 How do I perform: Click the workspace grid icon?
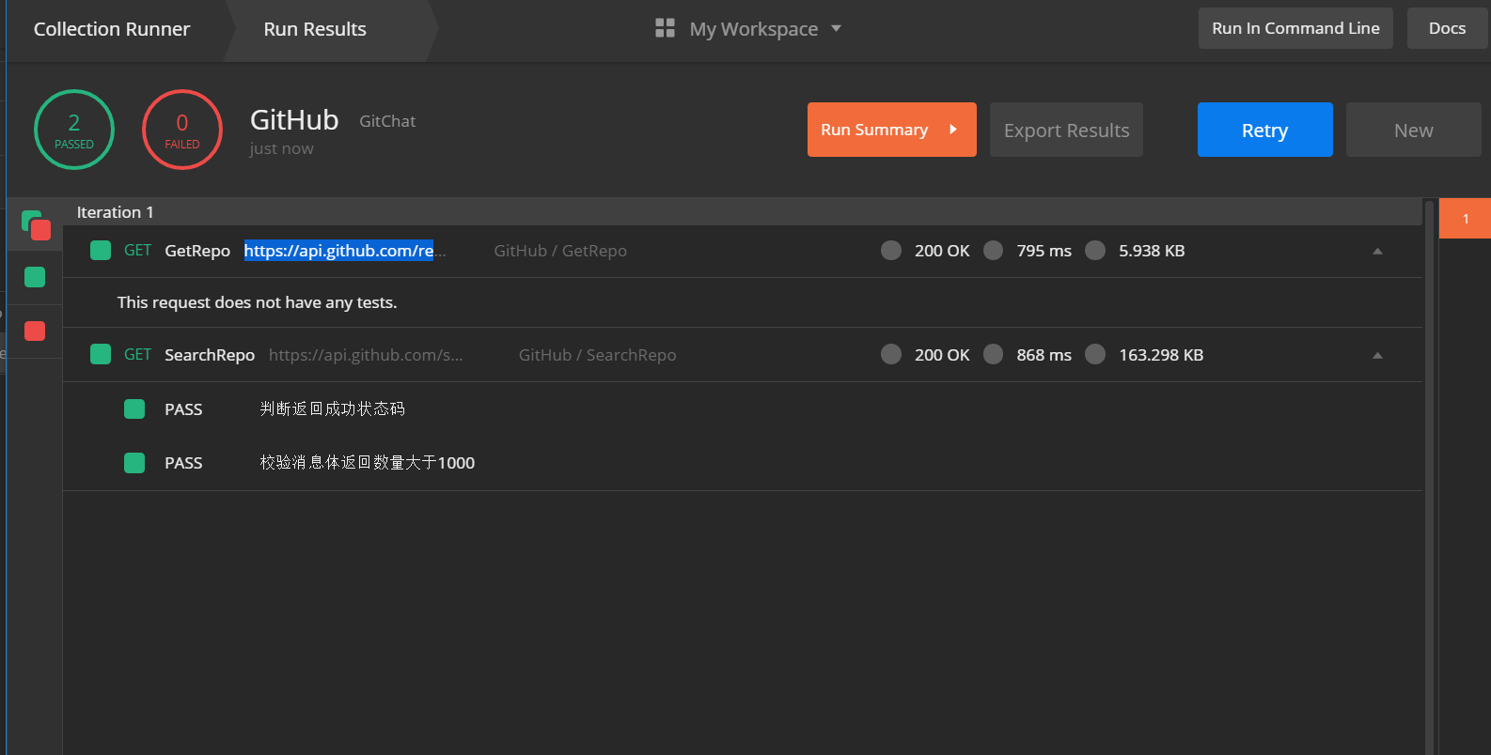(665, 28)
